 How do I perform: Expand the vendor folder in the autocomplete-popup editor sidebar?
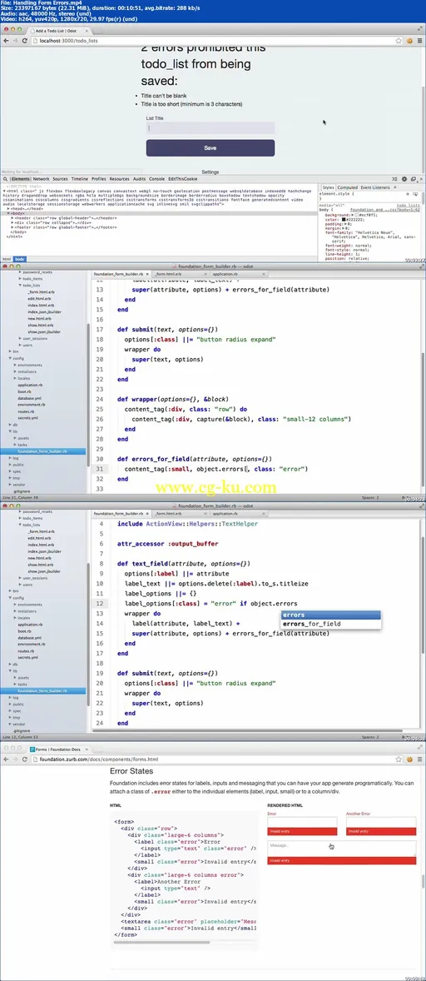pyautogui.click(x=11, y=724)
